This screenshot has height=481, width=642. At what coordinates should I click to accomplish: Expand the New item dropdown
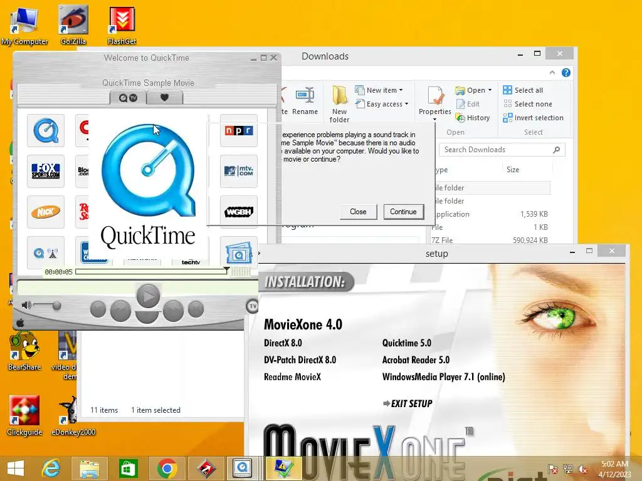tap(379, 90)
